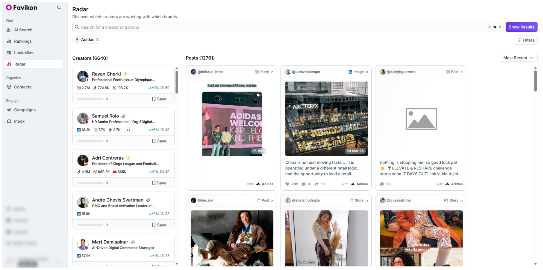This screenshot has width=543, height=270.
Task: Click the creators list scrollbar
Action: click(177, 82)
